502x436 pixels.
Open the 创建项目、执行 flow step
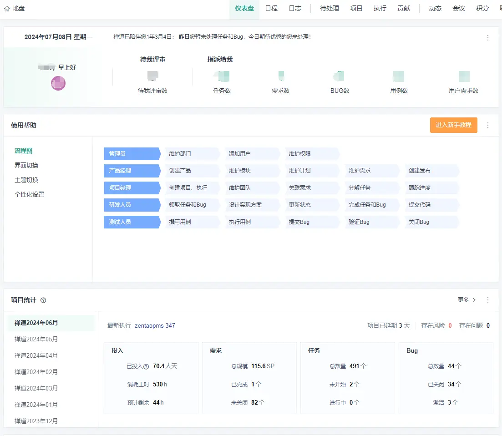click(192, 188)
